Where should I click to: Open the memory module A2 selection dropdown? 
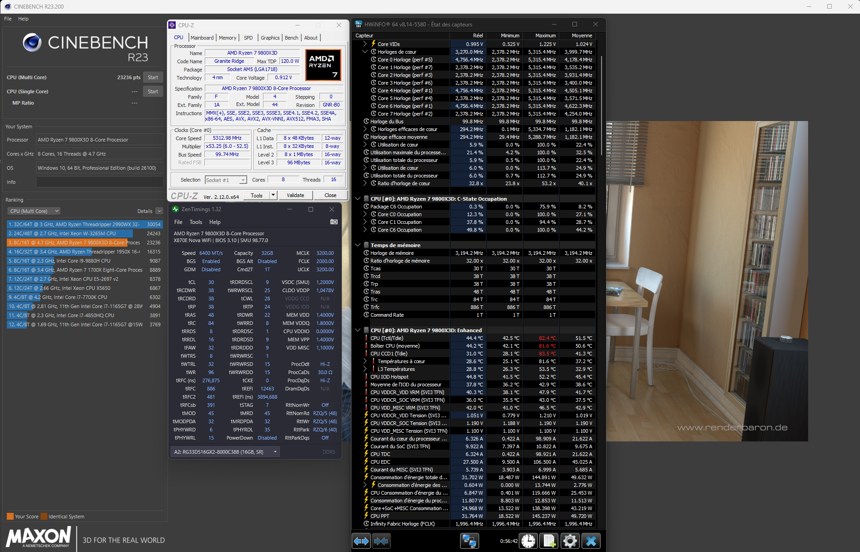click(x=225, y=452)
